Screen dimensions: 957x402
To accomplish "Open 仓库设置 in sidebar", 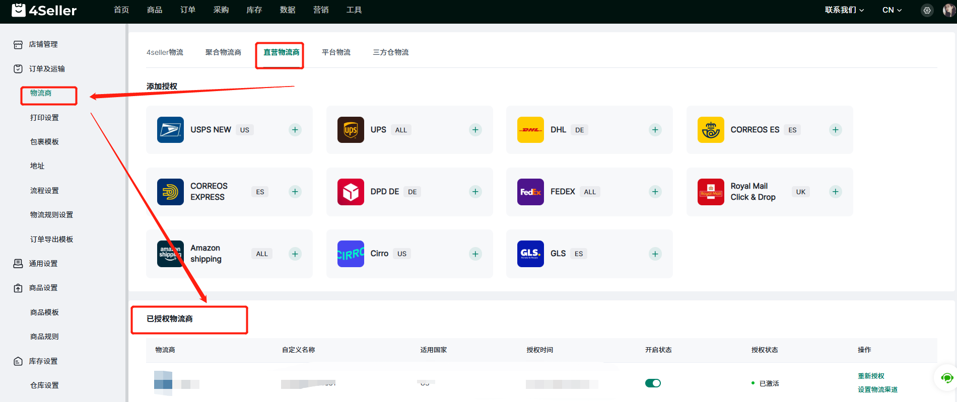I will click(44, 385).
